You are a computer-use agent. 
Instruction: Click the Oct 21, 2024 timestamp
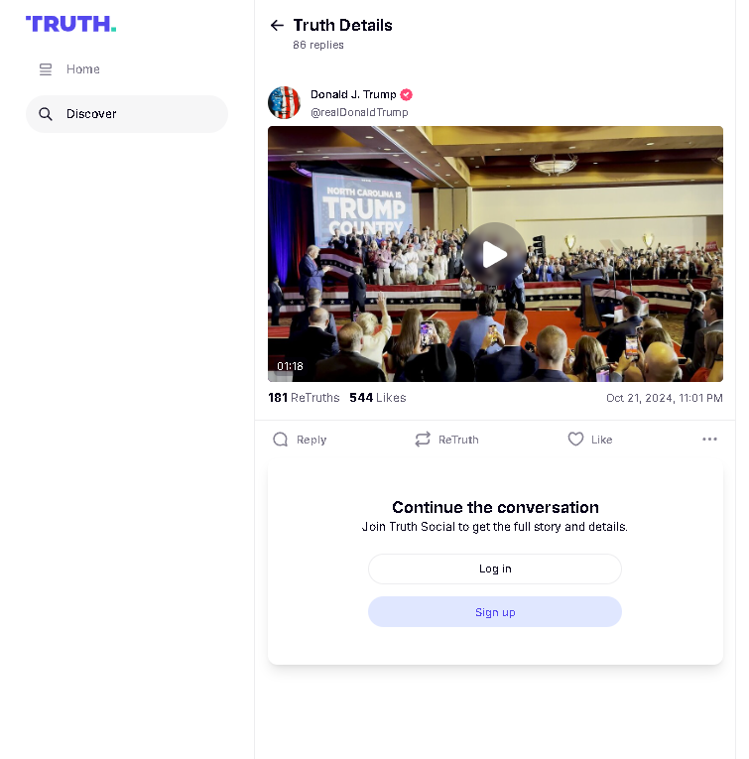(665, 398)
